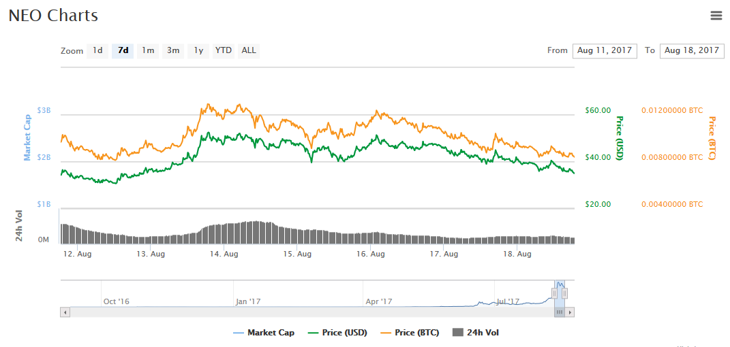
Task: Click Jan '17 in the navigator timeline
Action: pyautogui.click(x=247, y=301)
